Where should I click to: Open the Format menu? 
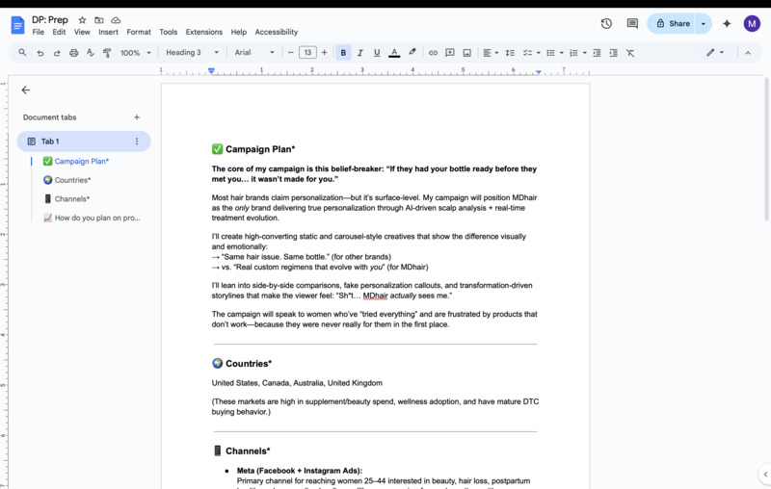pyautogui.click(x=139, y=32)
